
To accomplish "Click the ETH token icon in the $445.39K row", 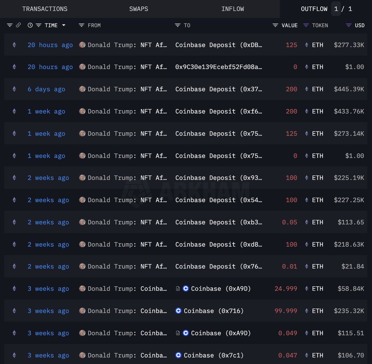I will [x=307, y=89].
